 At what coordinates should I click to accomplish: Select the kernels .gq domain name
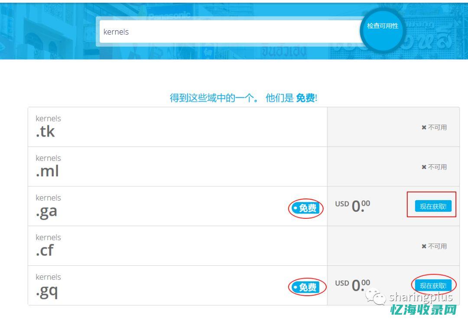(48, 285)
